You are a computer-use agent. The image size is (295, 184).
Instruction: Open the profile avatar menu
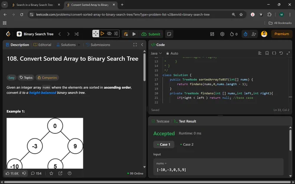(264, 34)
